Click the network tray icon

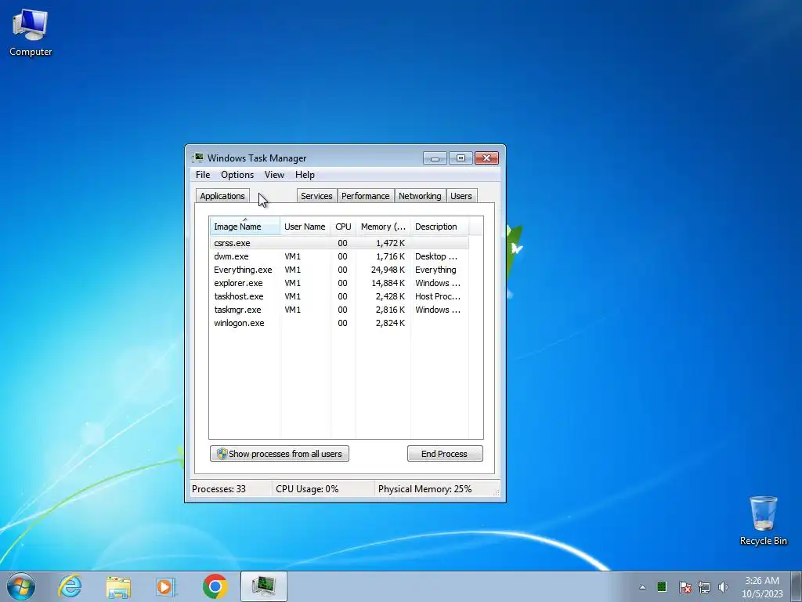pyautogui.click(x=704, y=587)
